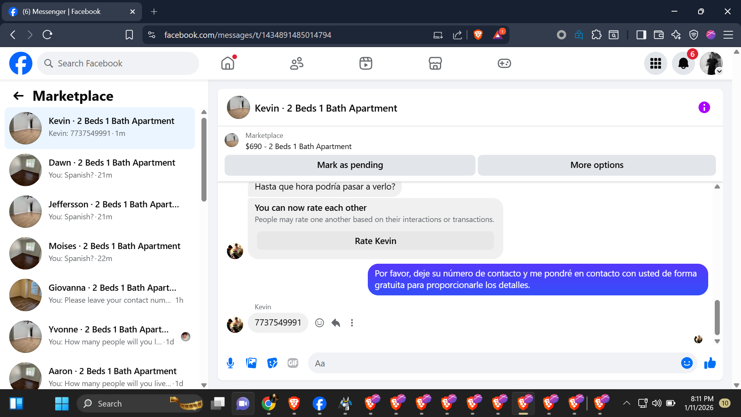The width and height of the screenshot is (741, 417).
Task: Choose a GIF icon
Action: 293,363
